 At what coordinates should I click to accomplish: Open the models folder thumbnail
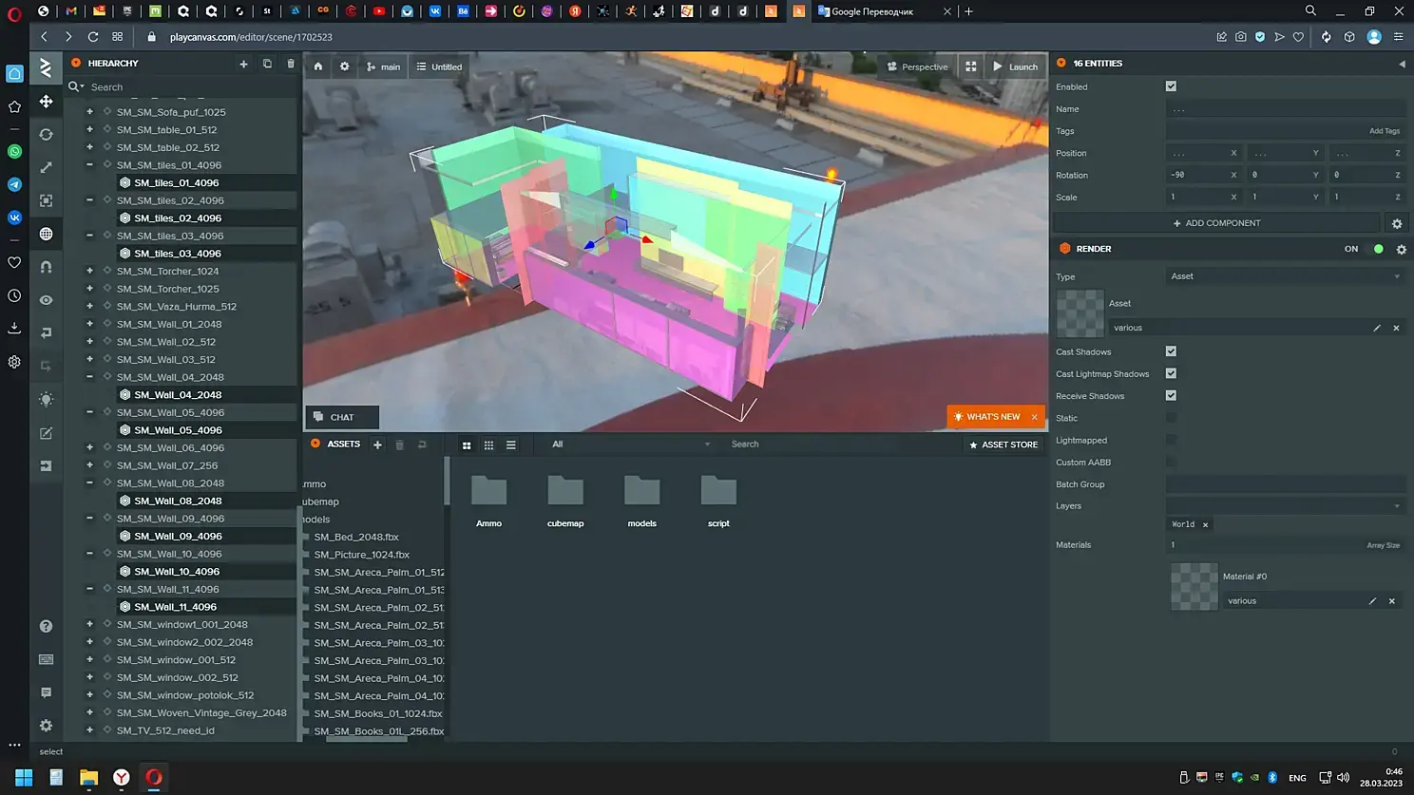[x=641, y=492]
